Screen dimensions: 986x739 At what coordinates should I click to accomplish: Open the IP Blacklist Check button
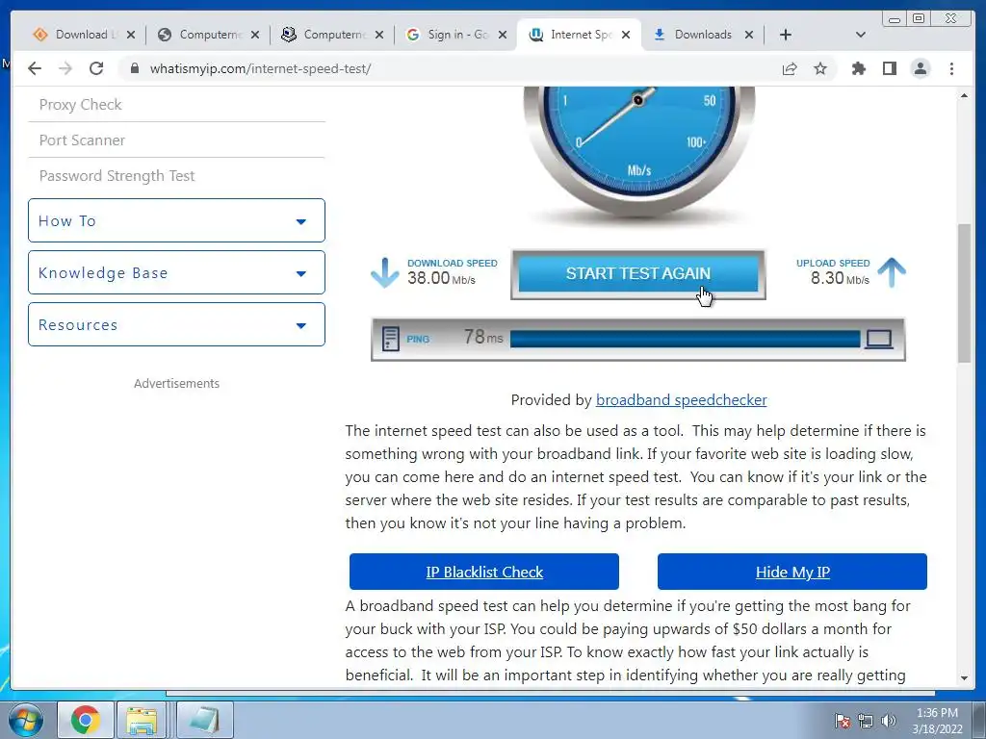(x=484, y=572)
